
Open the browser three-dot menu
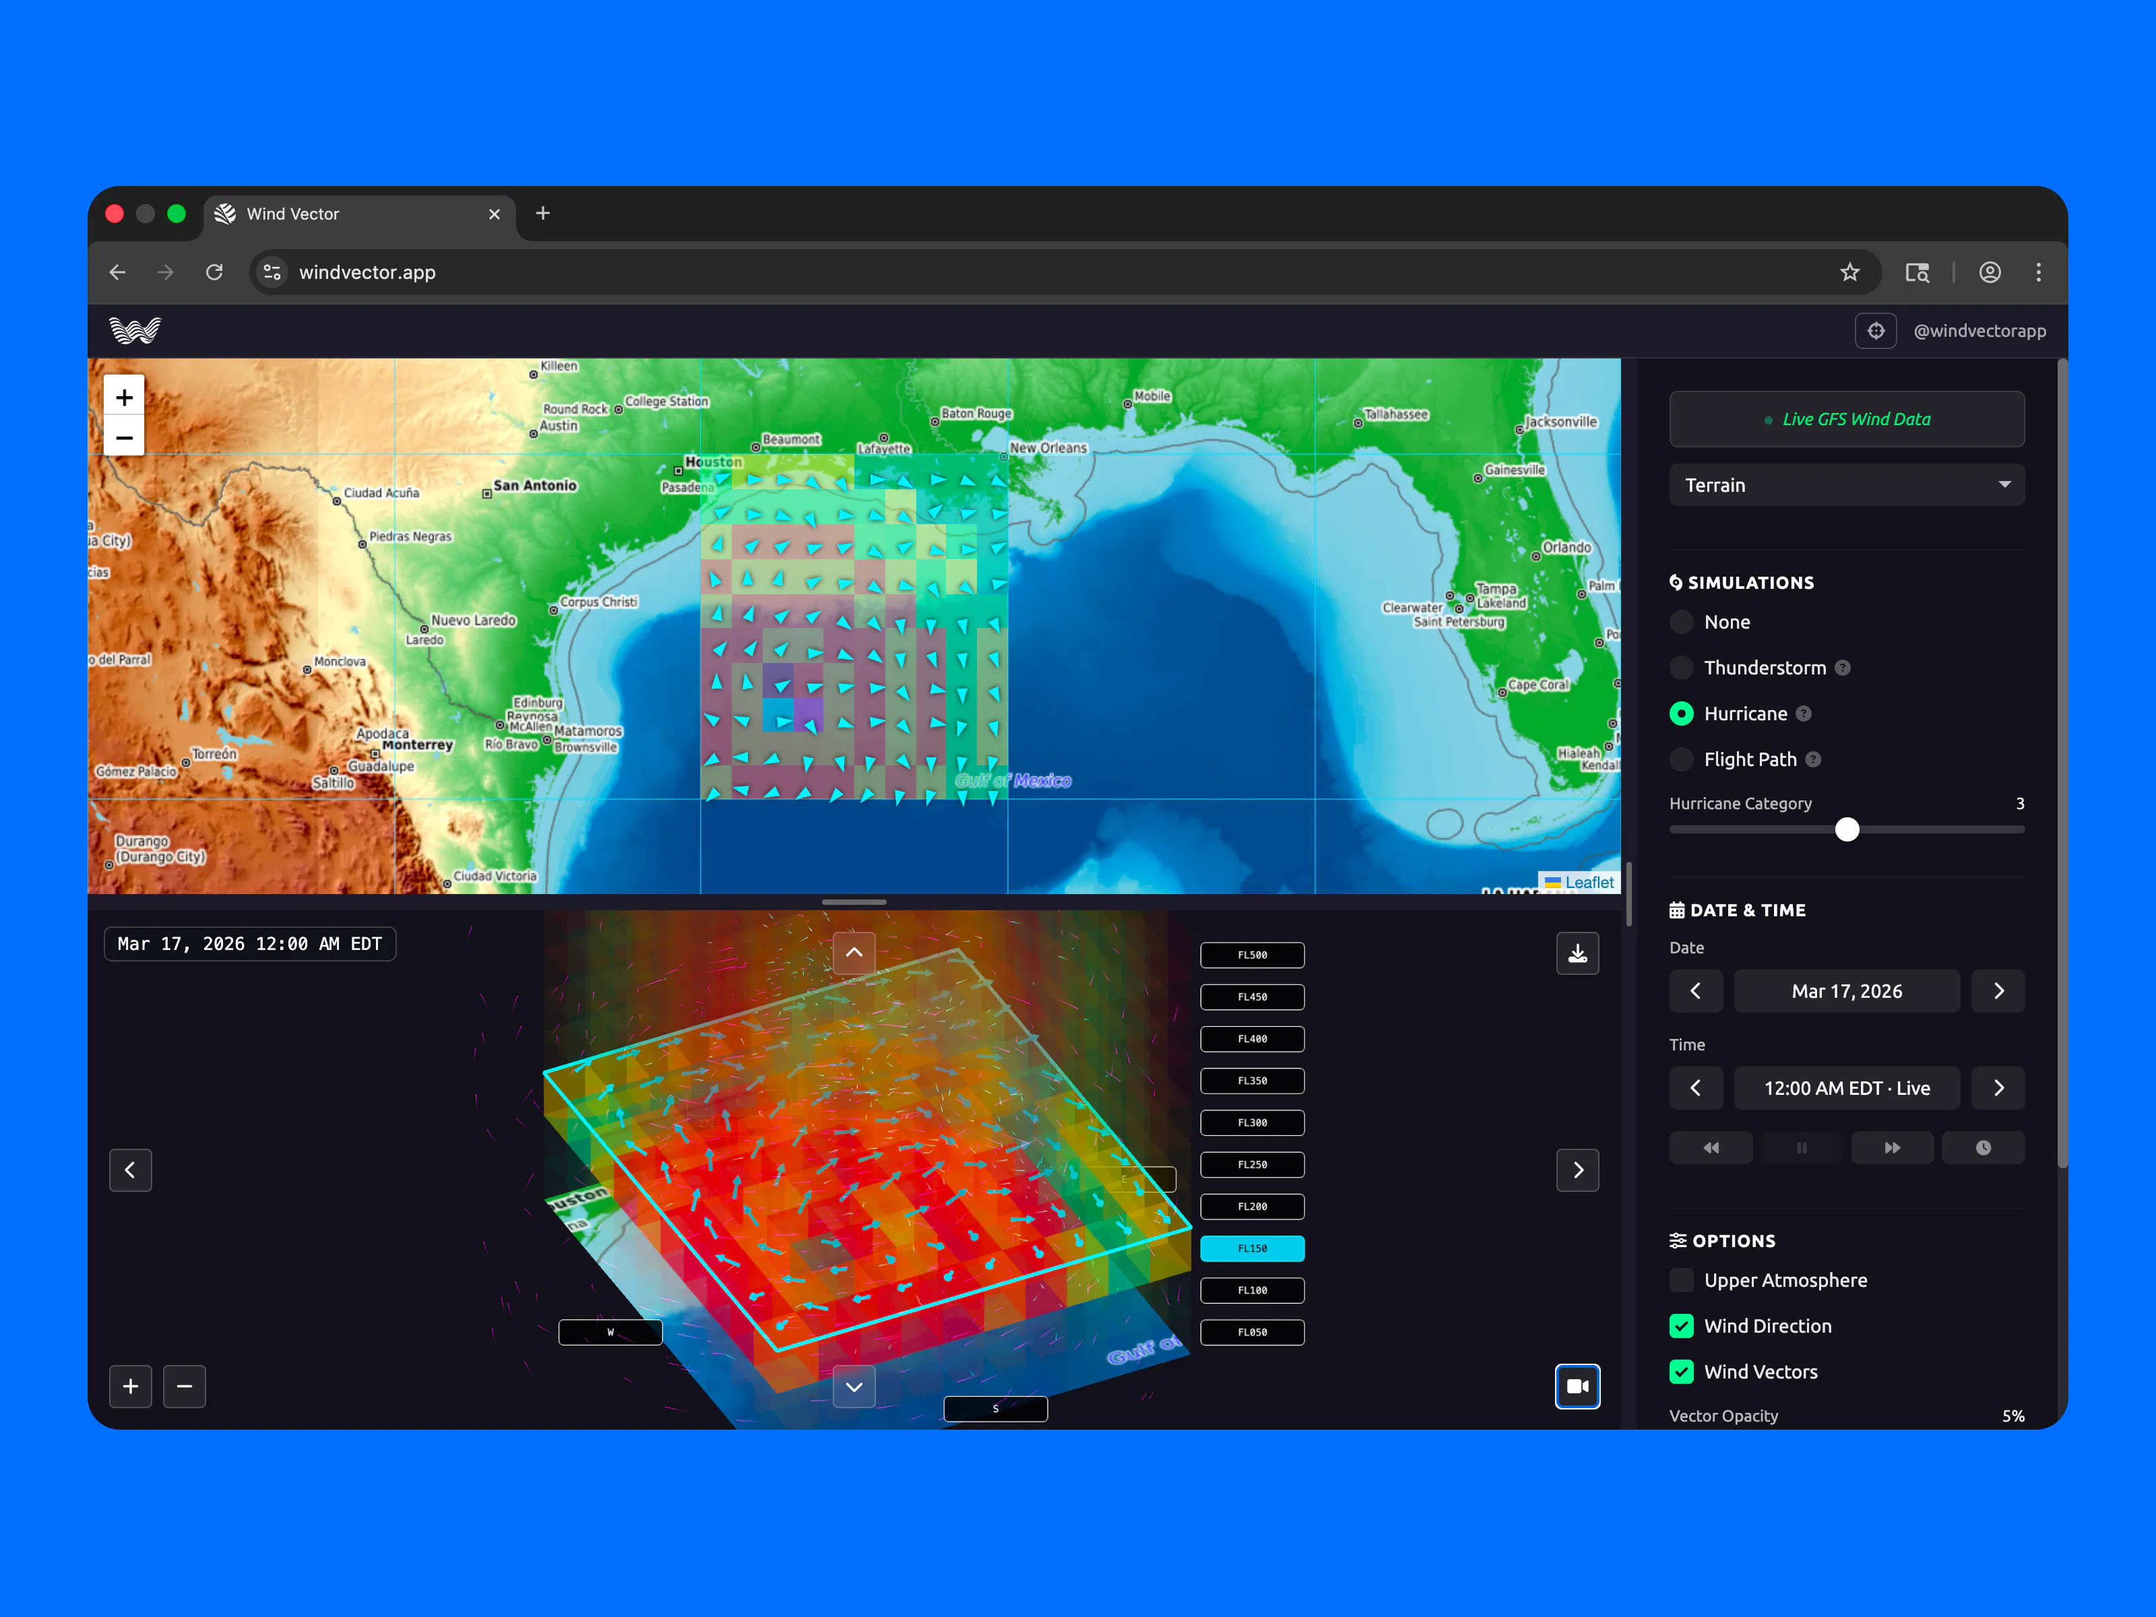(x=2038, y=272)
